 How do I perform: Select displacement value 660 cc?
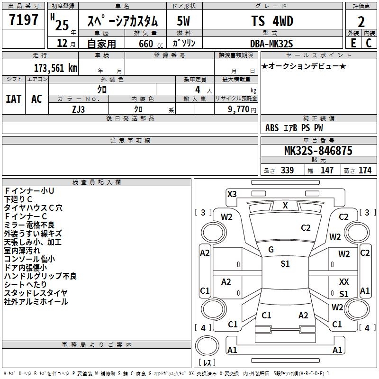click(x=151, y=44)
